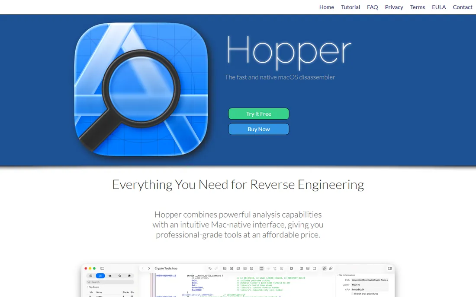Image resolution: width=476 pixels, height=297 pixels.
Task: Select the hexadecimal view mode icon
Action: coord(281,268)
